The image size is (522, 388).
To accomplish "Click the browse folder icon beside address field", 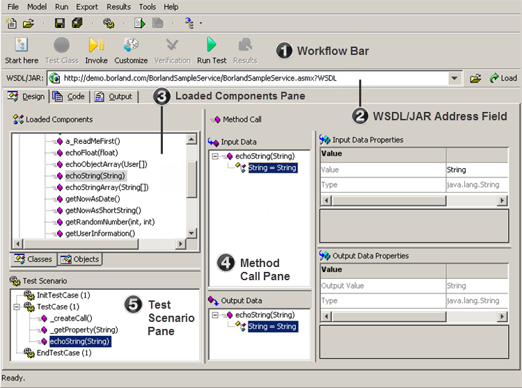I will [475, 78].
